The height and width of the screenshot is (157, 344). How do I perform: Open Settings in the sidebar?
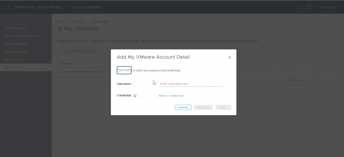click(x=15, y=67)
